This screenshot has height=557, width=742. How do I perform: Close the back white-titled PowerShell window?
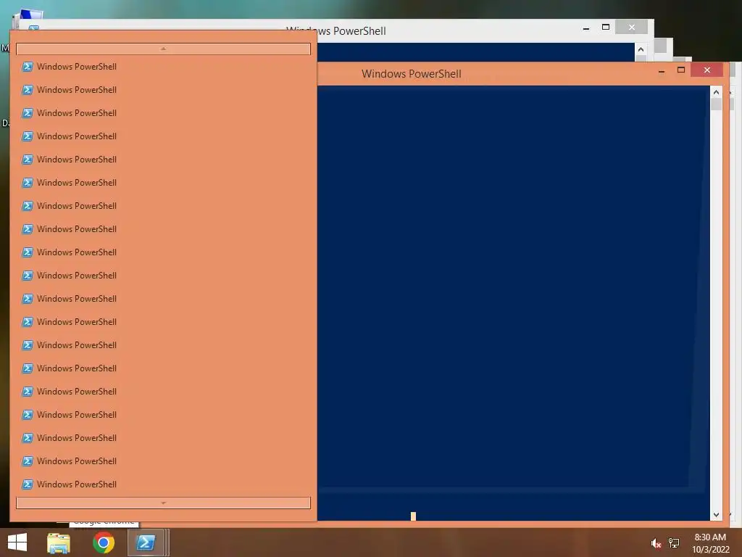click(632, 28)
